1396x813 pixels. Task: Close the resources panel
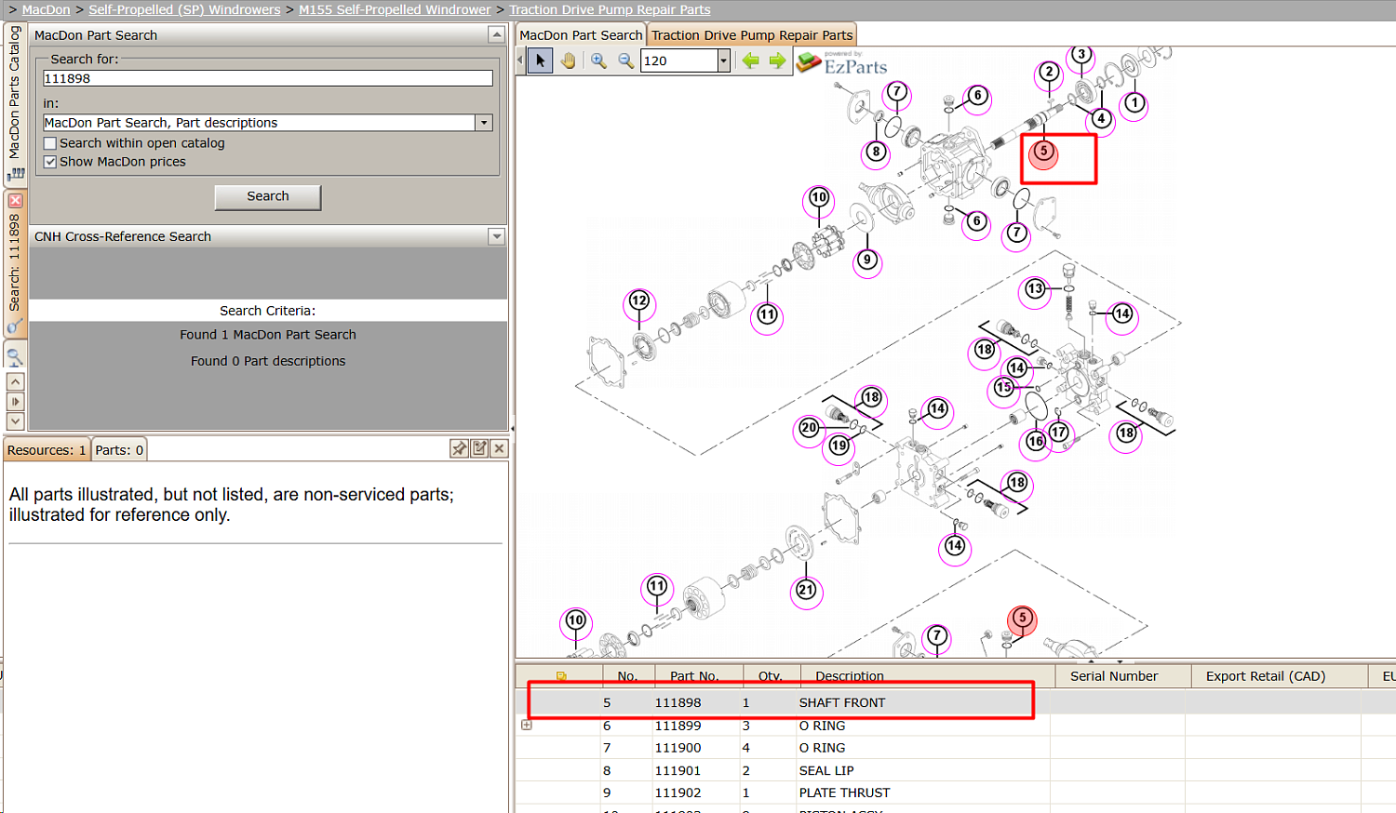(499, 448)
